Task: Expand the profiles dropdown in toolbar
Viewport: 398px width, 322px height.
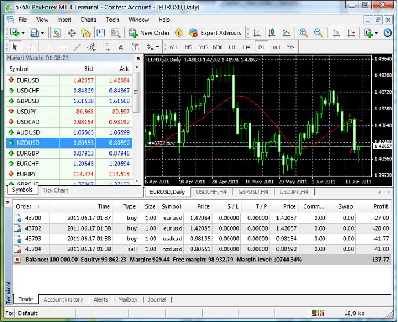Action: click(42, 33)
